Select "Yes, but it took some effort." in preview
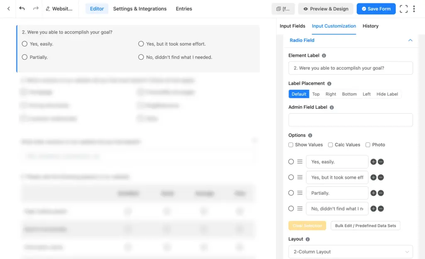 coord(141,44)
